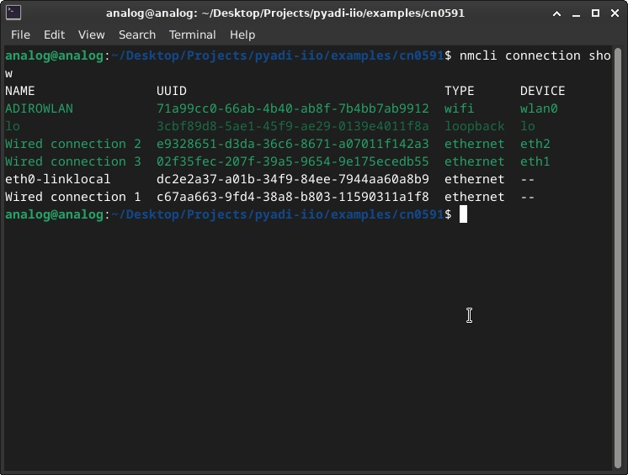The width and height of the screenshot is (628, 475).
Task: Open the Search menu
Action: pyautogui.click(x=137, y=34)
